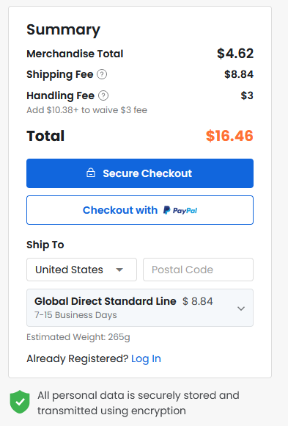Viewport: 288px width, 426px height.
Task: Click the blue Secure Checkout button
Action: click(x=140, y=173)
